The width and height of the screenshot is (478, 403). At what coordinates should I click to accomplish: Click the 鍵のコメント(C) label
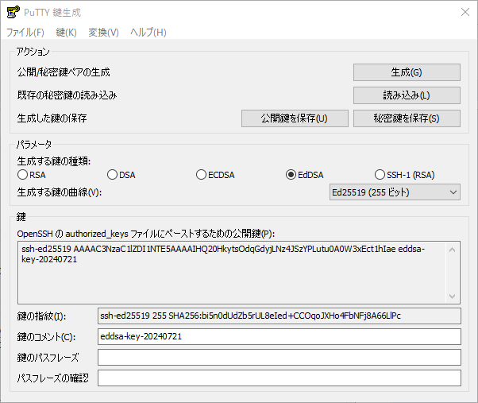(46, 337)
